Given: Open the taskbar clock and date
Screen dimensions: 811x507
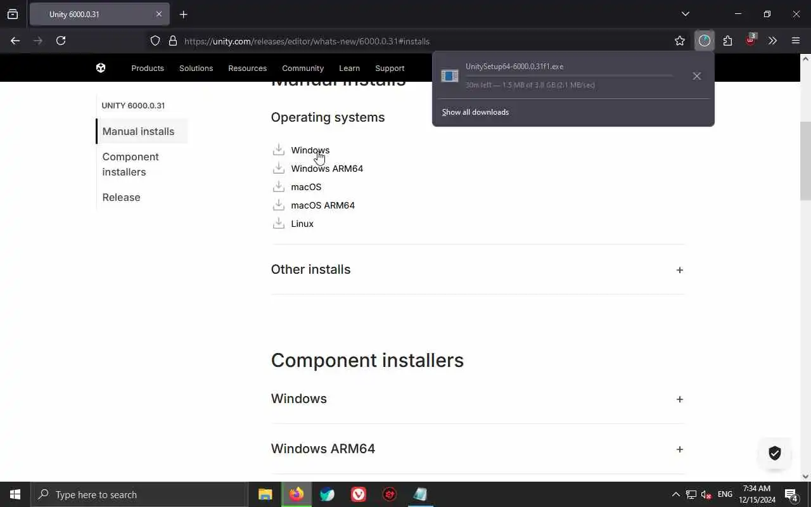Looking at the screenshot, I should 757,494.
